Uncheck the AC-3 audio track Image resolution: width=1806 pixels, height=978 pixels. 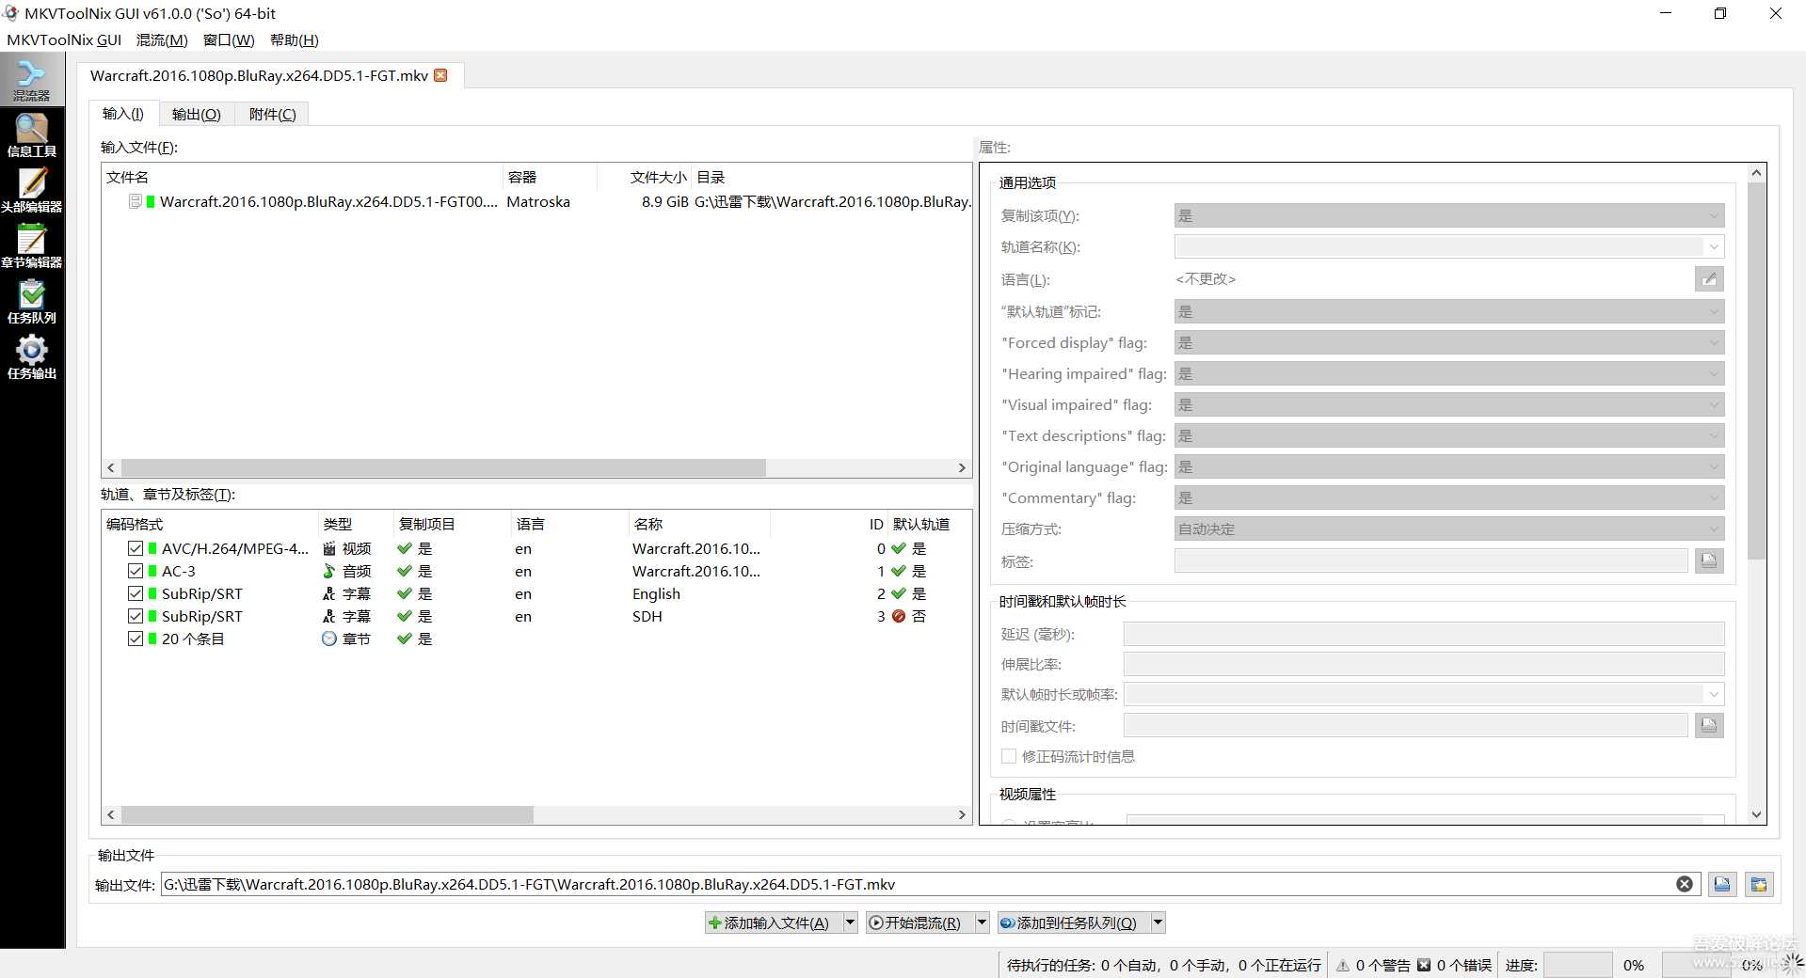pos(135,571)
